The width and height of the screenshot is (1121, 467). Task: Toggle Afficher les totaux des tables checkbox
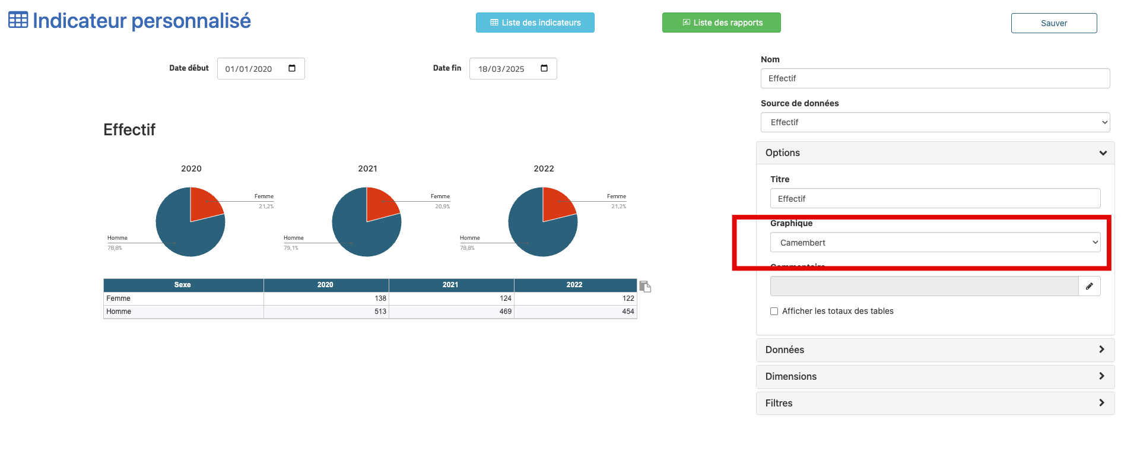774,311
